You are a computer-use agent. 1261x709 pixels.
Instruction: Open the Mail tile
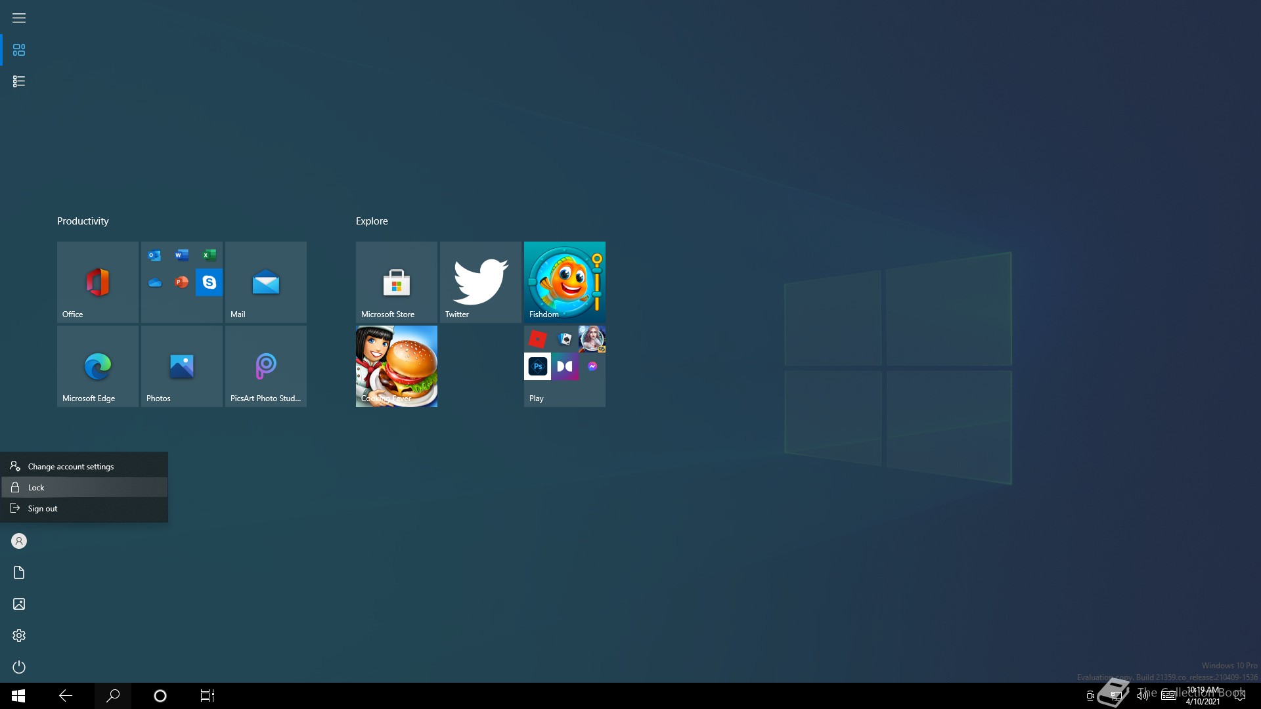coord(266,282)
